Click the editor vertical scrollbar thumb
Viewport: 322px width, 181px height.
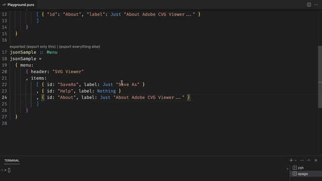pyautogui.click(x=320, y=77)
